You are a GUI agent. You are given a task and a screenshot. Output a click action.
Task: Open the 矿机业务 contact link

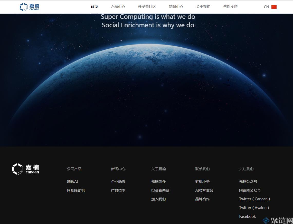(202, 182)
